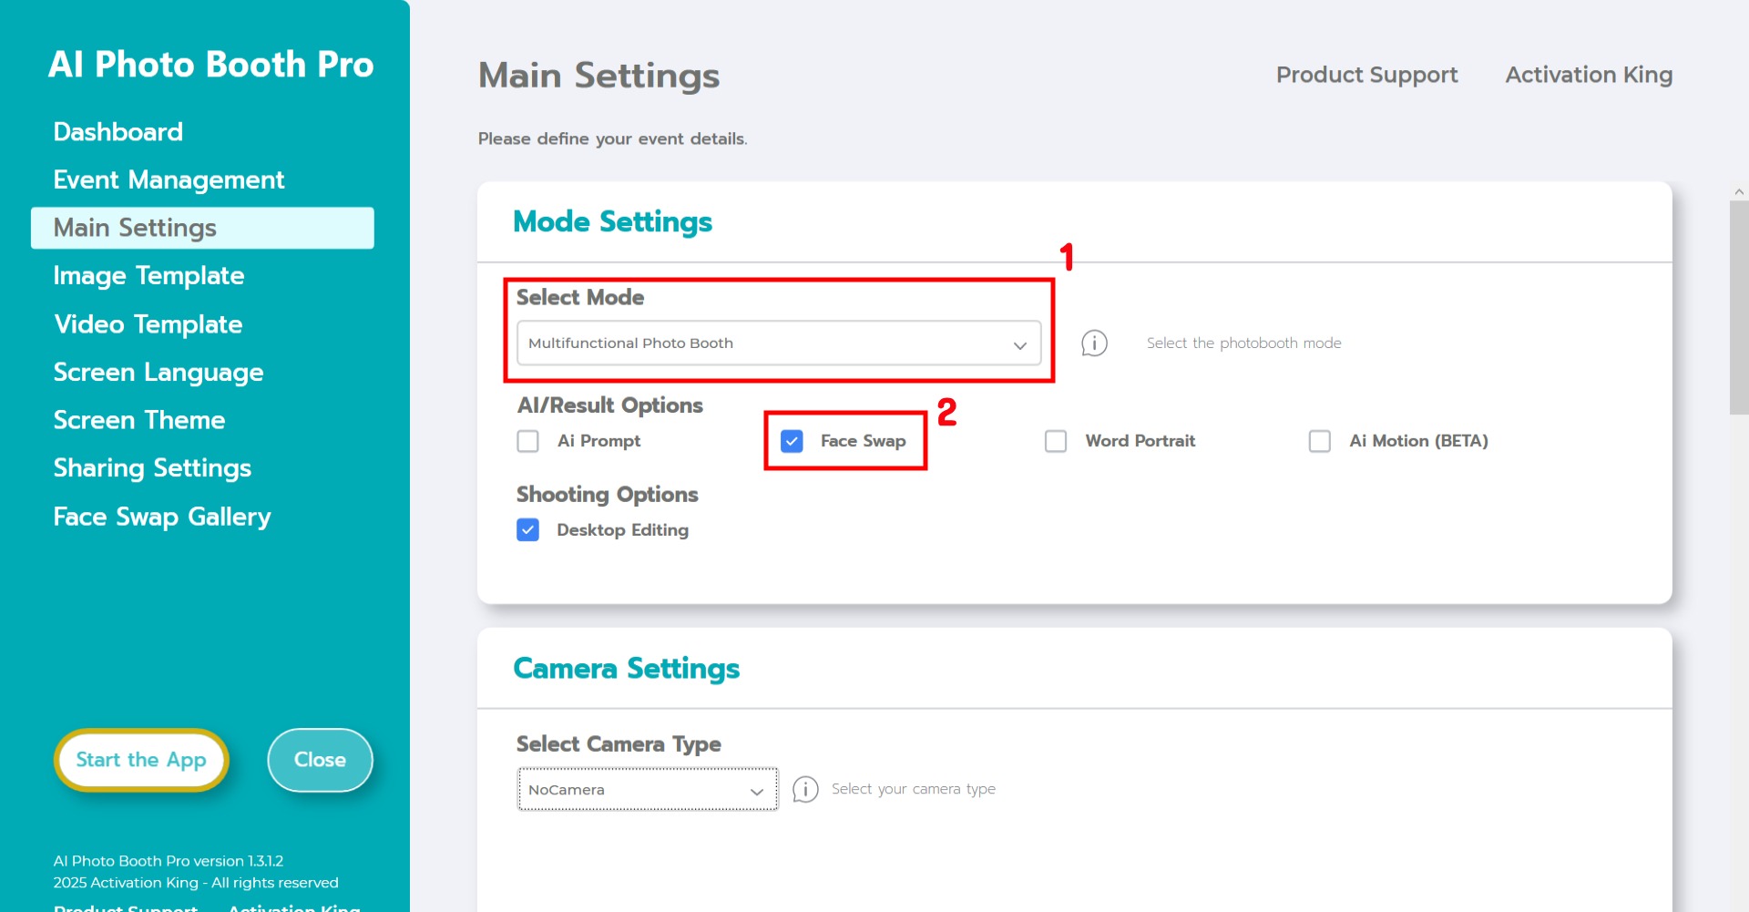1749x912 pixels.
Task: Navigate to Screen Language settings
Action: (159, 373)
